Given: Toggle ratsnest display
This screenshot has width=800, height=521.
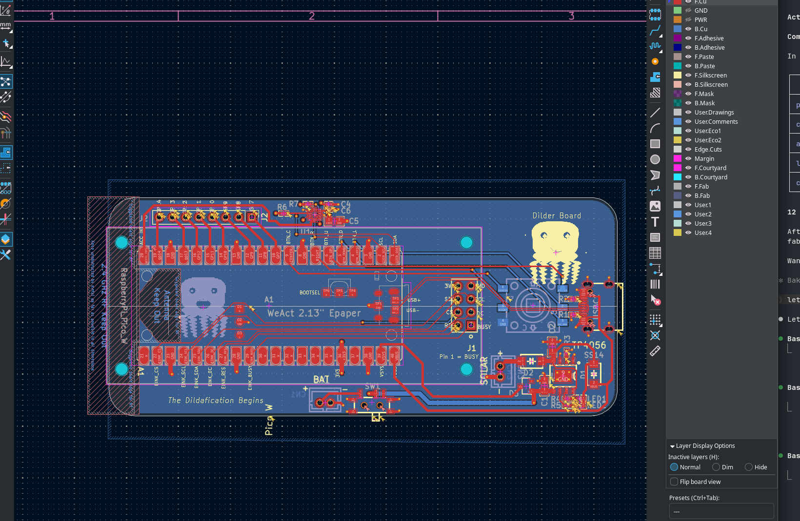Looking at the screenshot, I should (x=6, y=81).
